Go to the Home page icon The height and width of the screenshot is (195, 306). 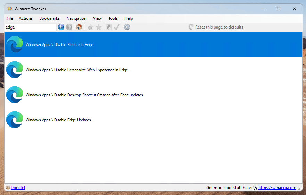79,27
